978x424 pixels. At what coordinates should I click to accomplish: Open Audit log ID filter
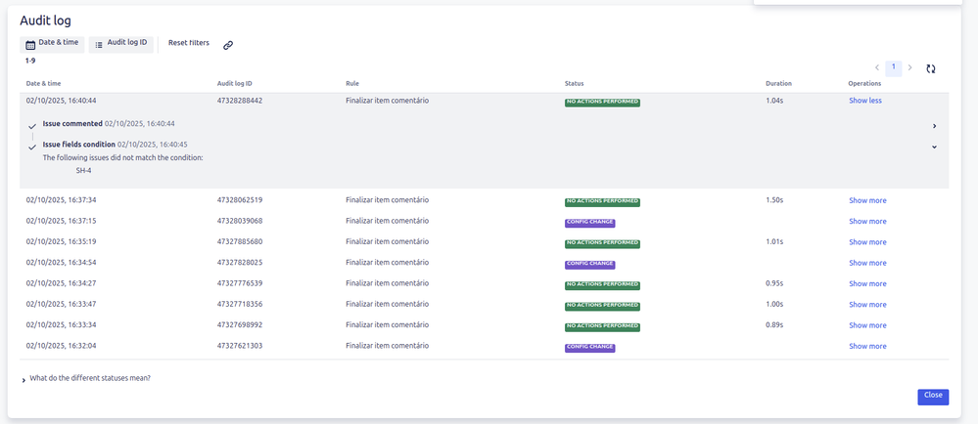pos(121,44)
